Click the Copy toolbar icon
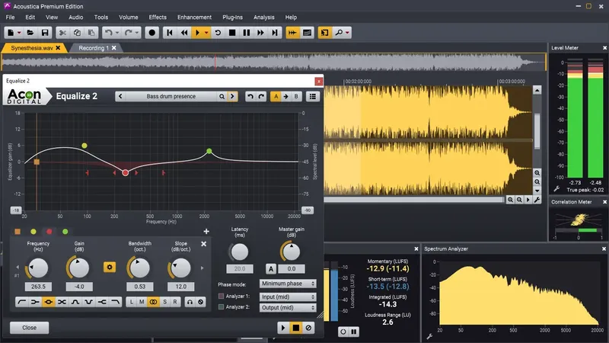 click(77, 33)
